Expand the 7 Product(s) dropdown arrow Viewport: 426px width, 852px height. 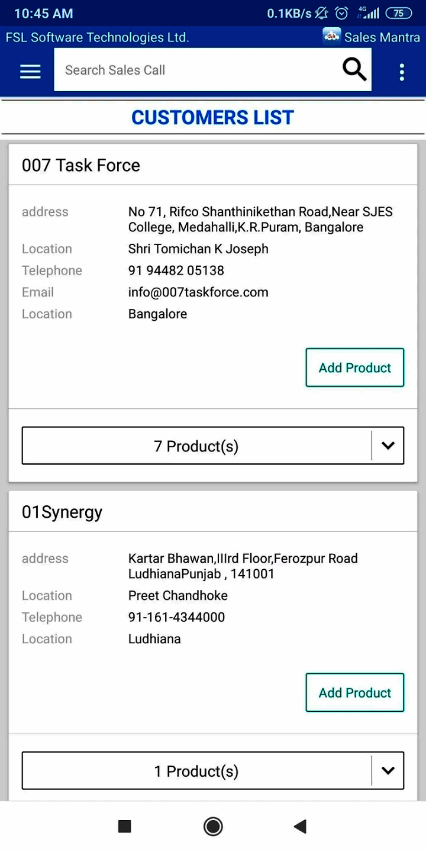tap(388, 446)
